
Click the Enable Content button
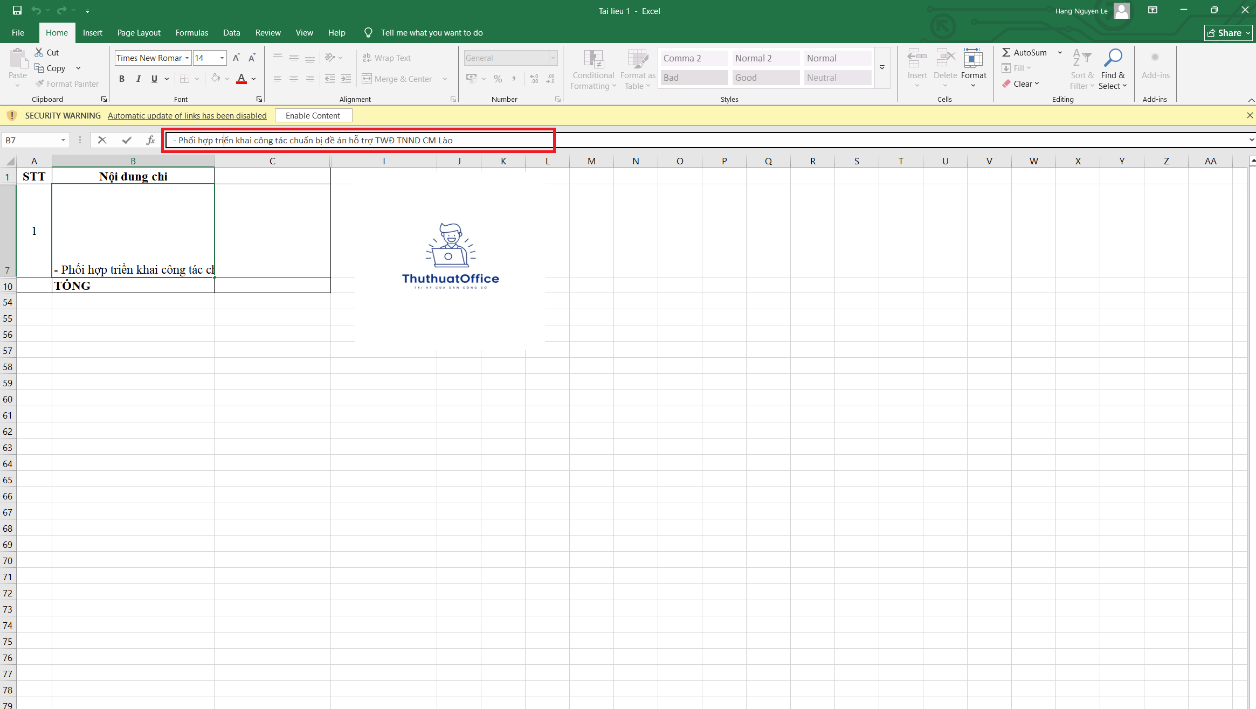[x=313, y=115]
